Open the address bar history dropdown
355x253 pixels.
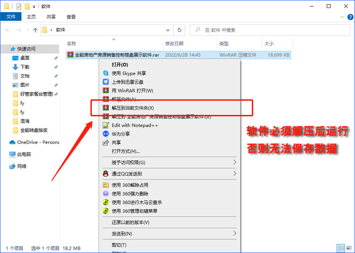168,30
